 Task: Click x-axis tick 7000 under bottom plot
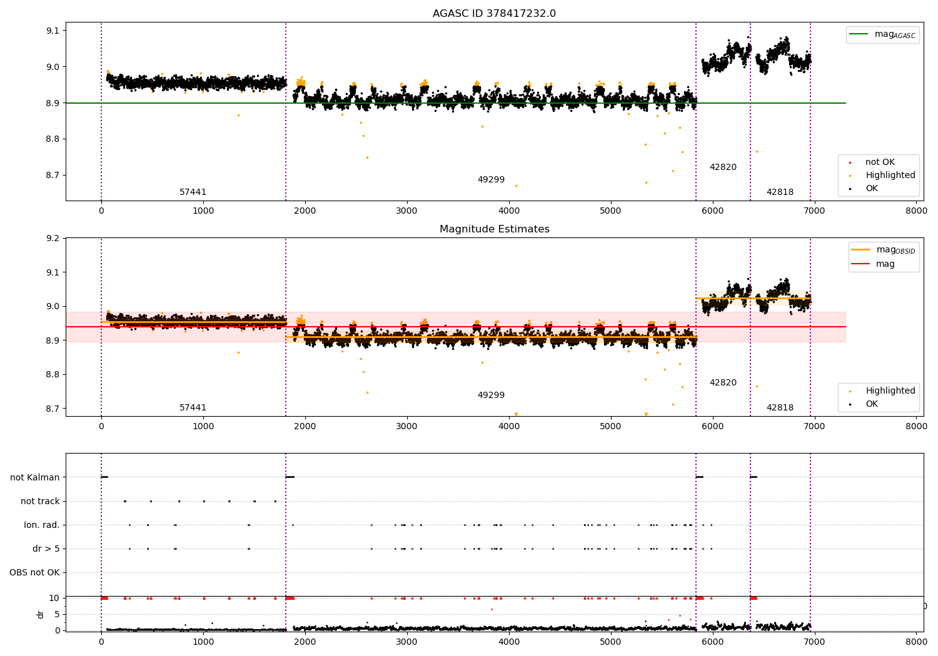[x=815, y=642]
